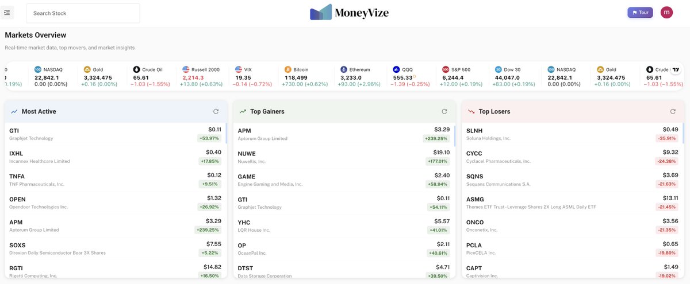Select the Dow 30 value 44,047.0
690x284 pixels.
[507, 77]
